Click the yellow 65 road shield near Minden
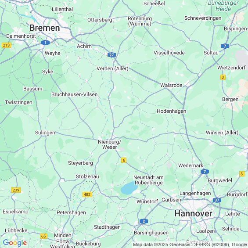 43,236
